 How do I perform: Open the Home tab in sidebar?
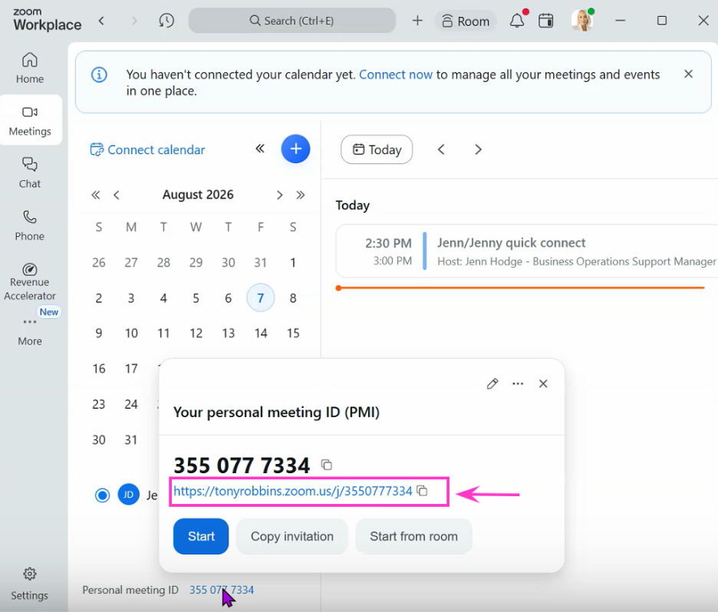(30, 67)
